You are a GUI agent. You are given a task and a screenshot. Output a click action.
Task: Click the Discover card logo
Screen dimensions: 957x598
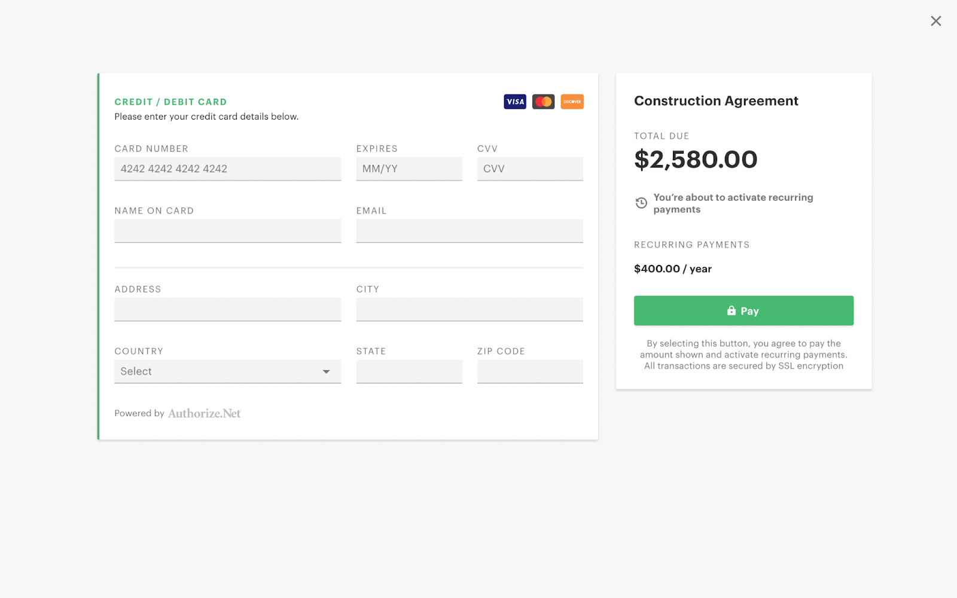[x=572, y=102]
